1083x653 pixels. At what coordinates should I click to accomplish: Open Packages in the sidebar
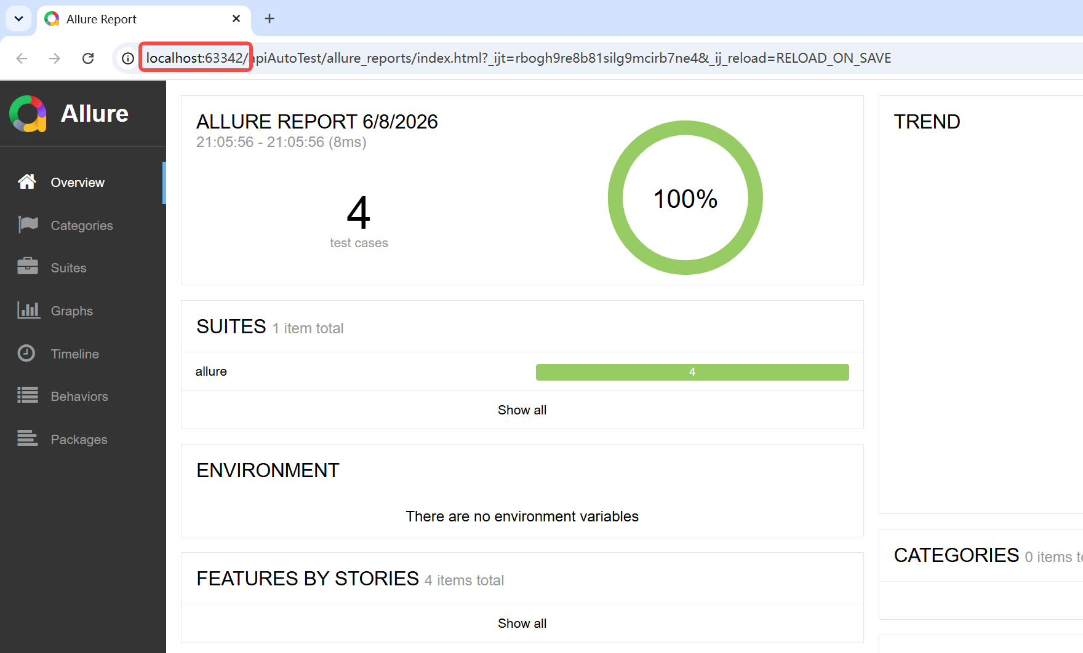(82, 440)
